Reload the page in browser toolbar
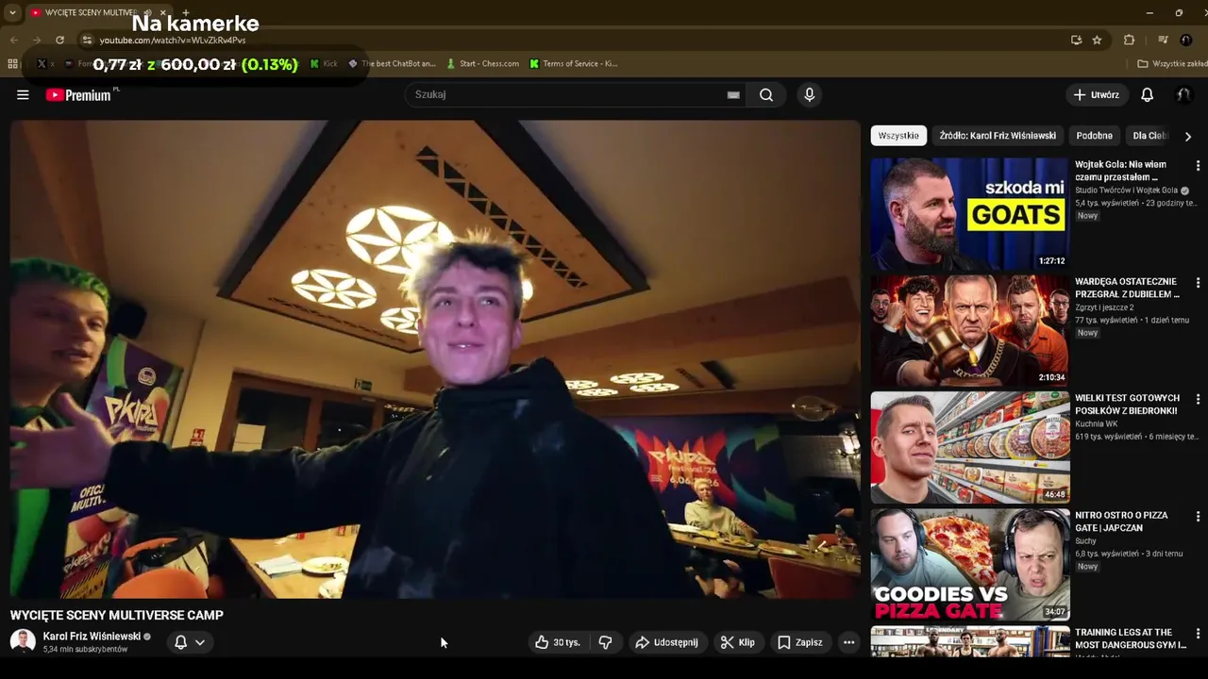The height and width of the screenshot is (679, 1208). pos(59,40)
